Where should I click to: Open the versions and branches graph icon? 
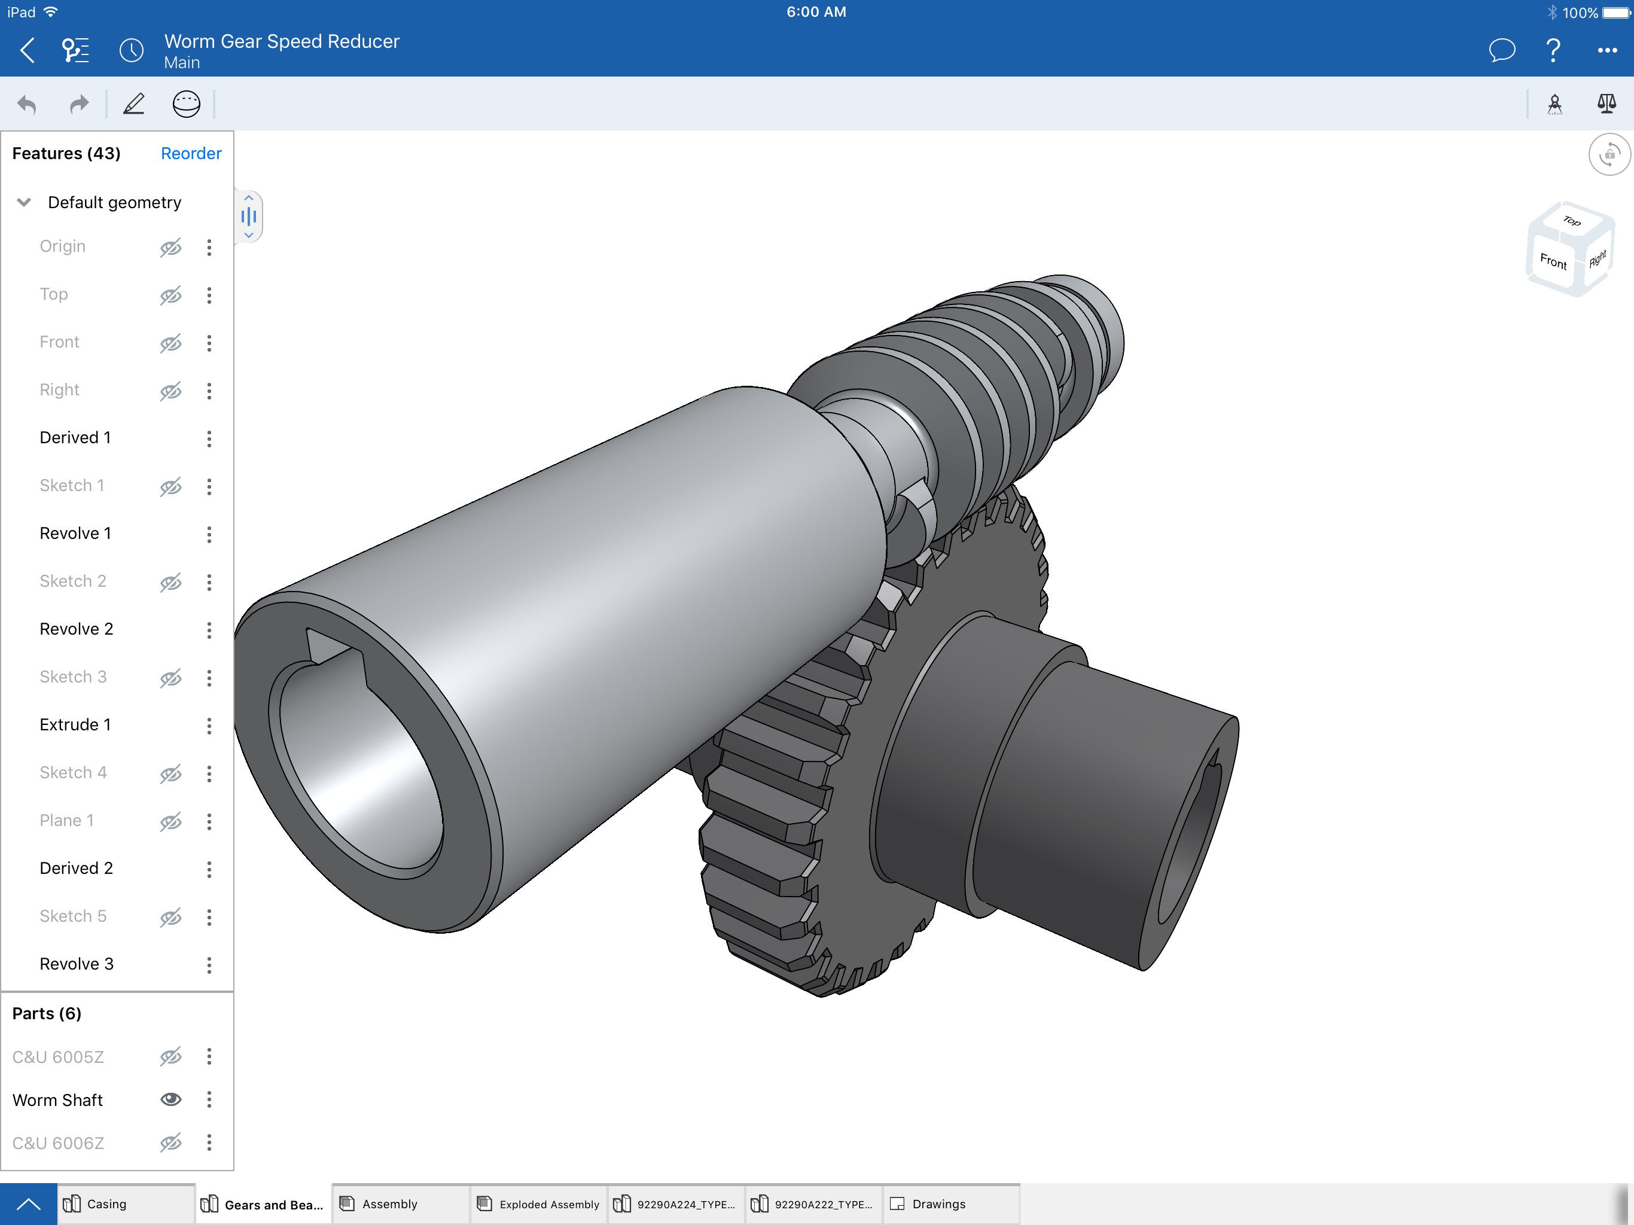point(75,50)
